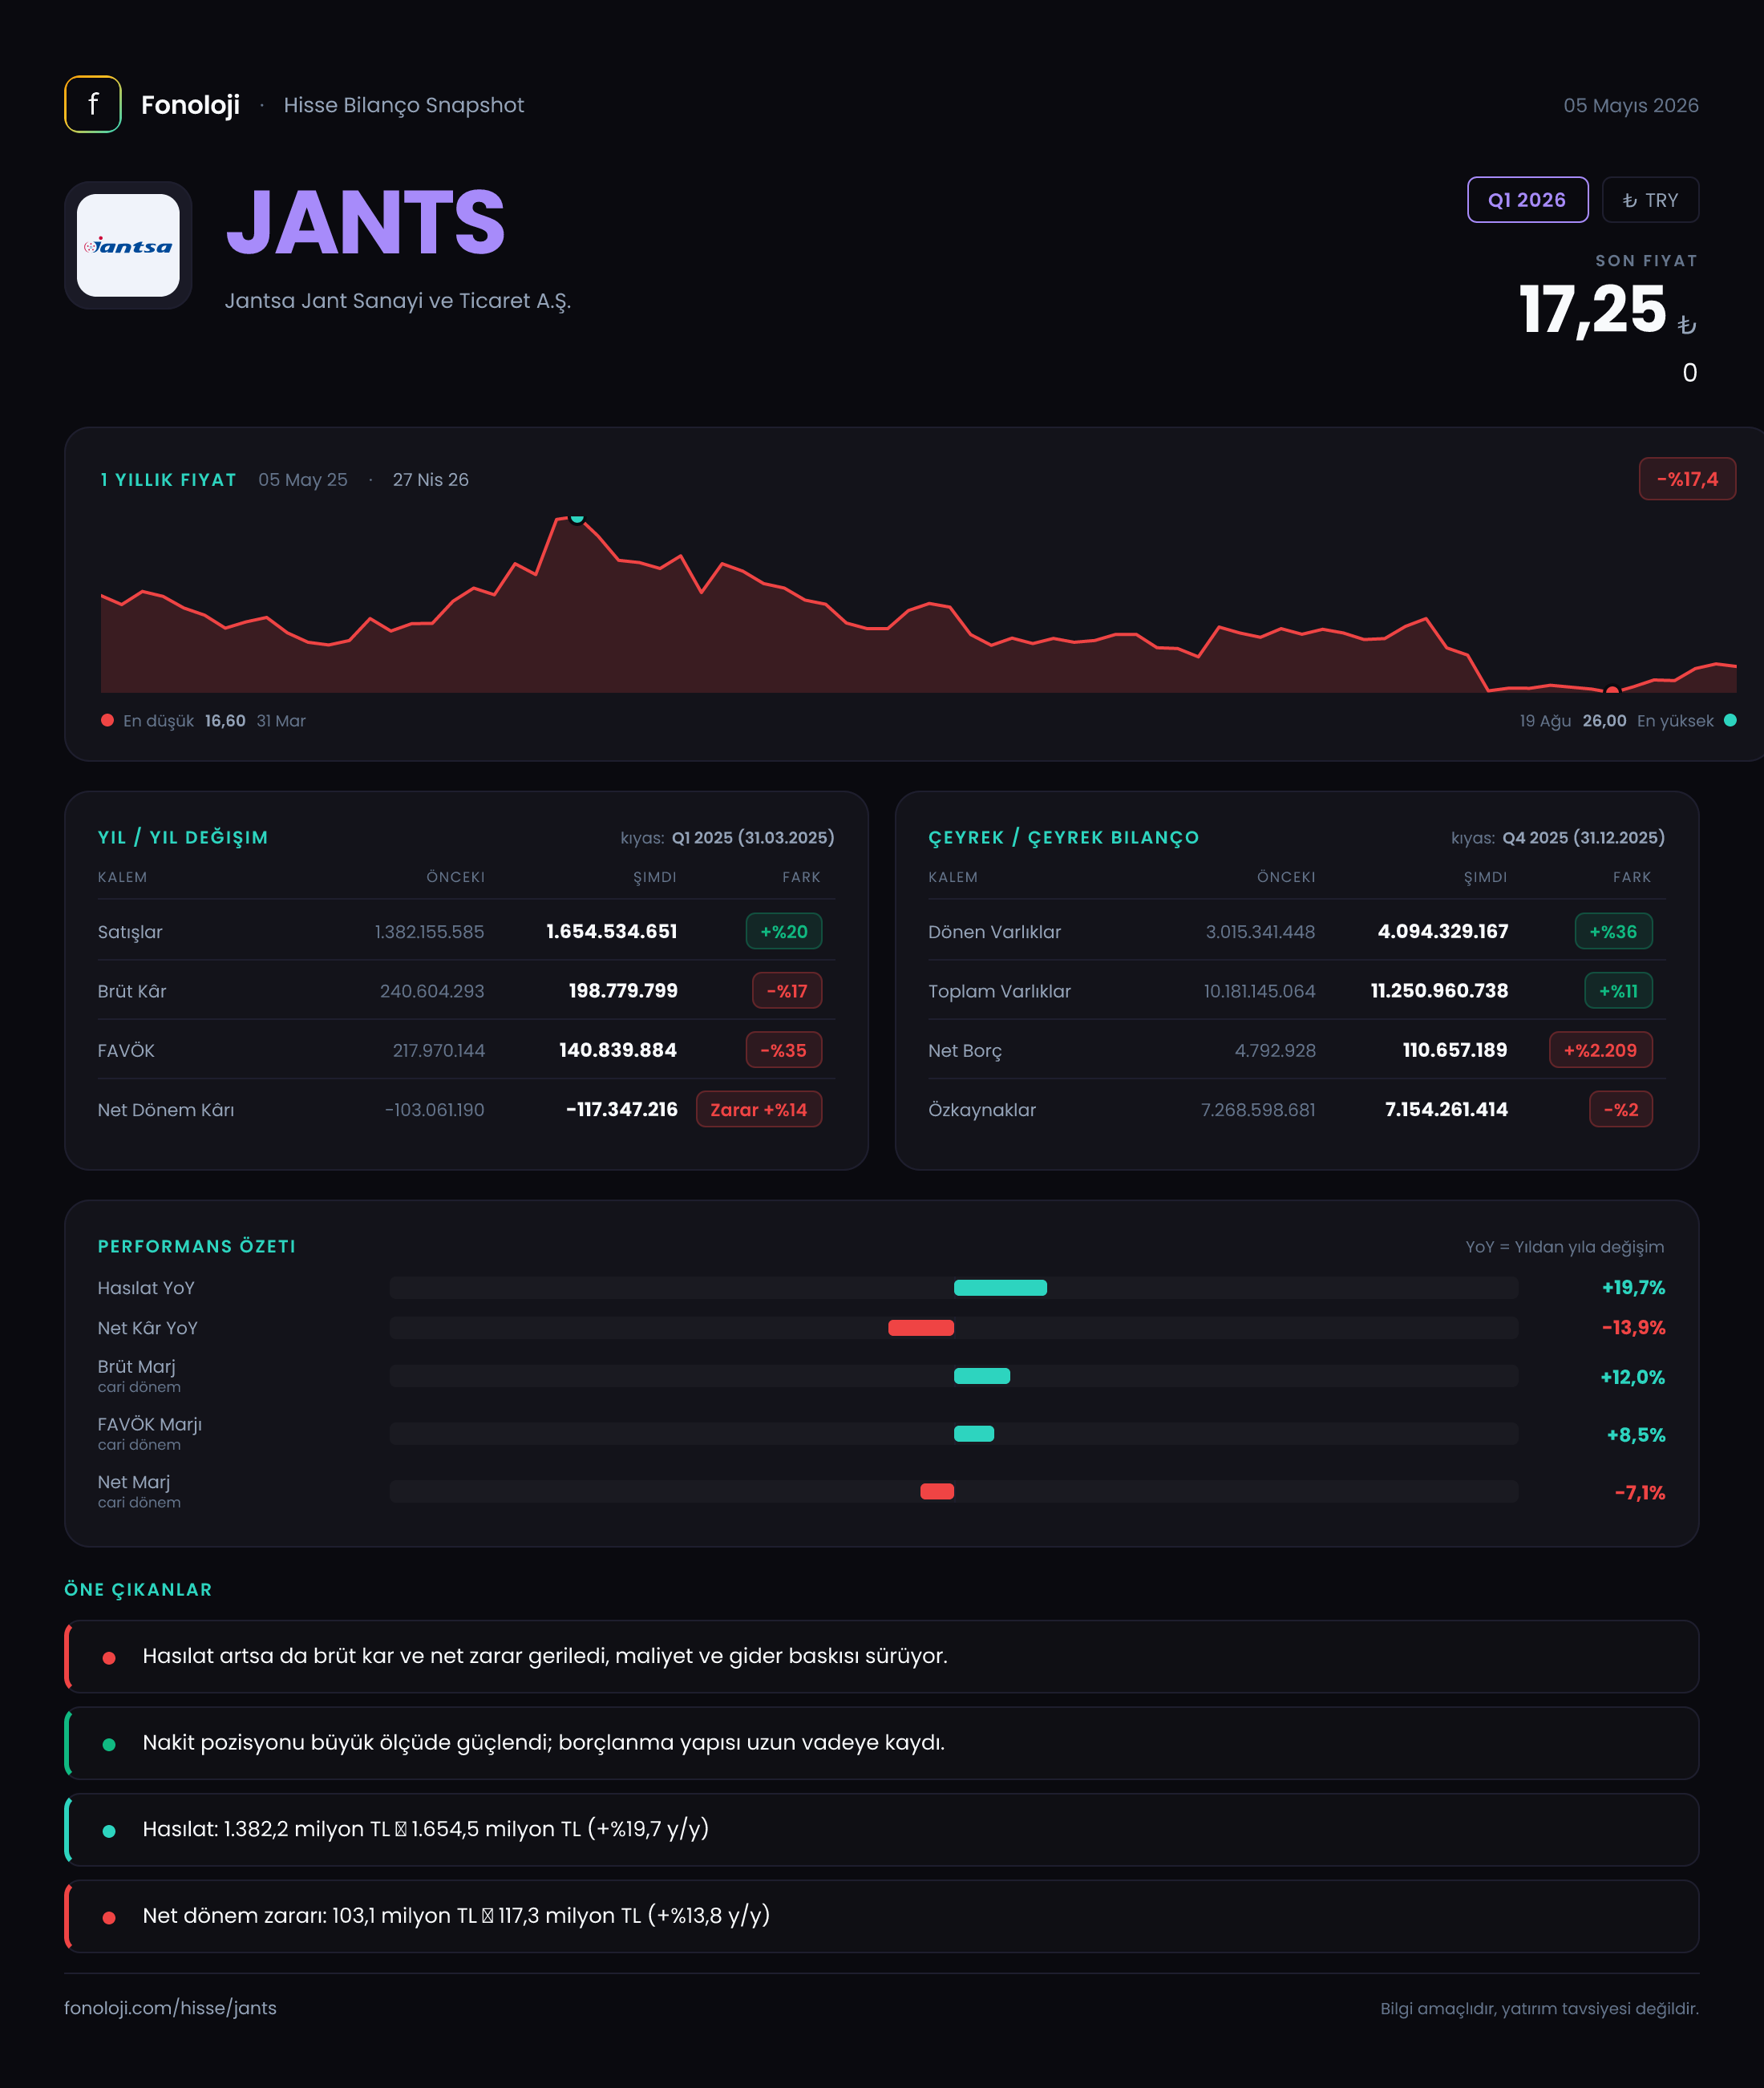Click the Brüt Kâr -%17 badge
The image size is (1764, 2088).
point(787,991)
